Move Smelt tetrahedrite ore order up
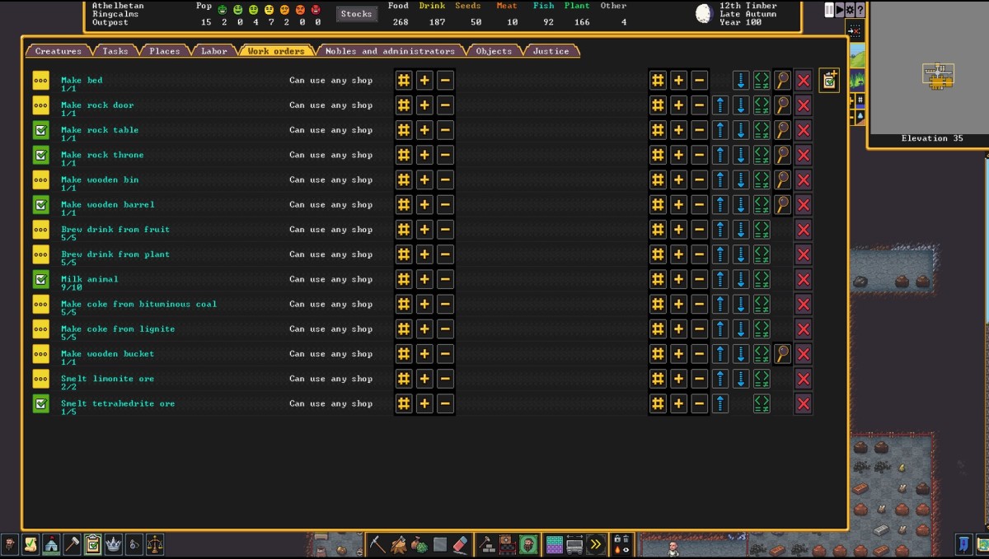Screen dimensions: 989x559 [x=720, y=403]
